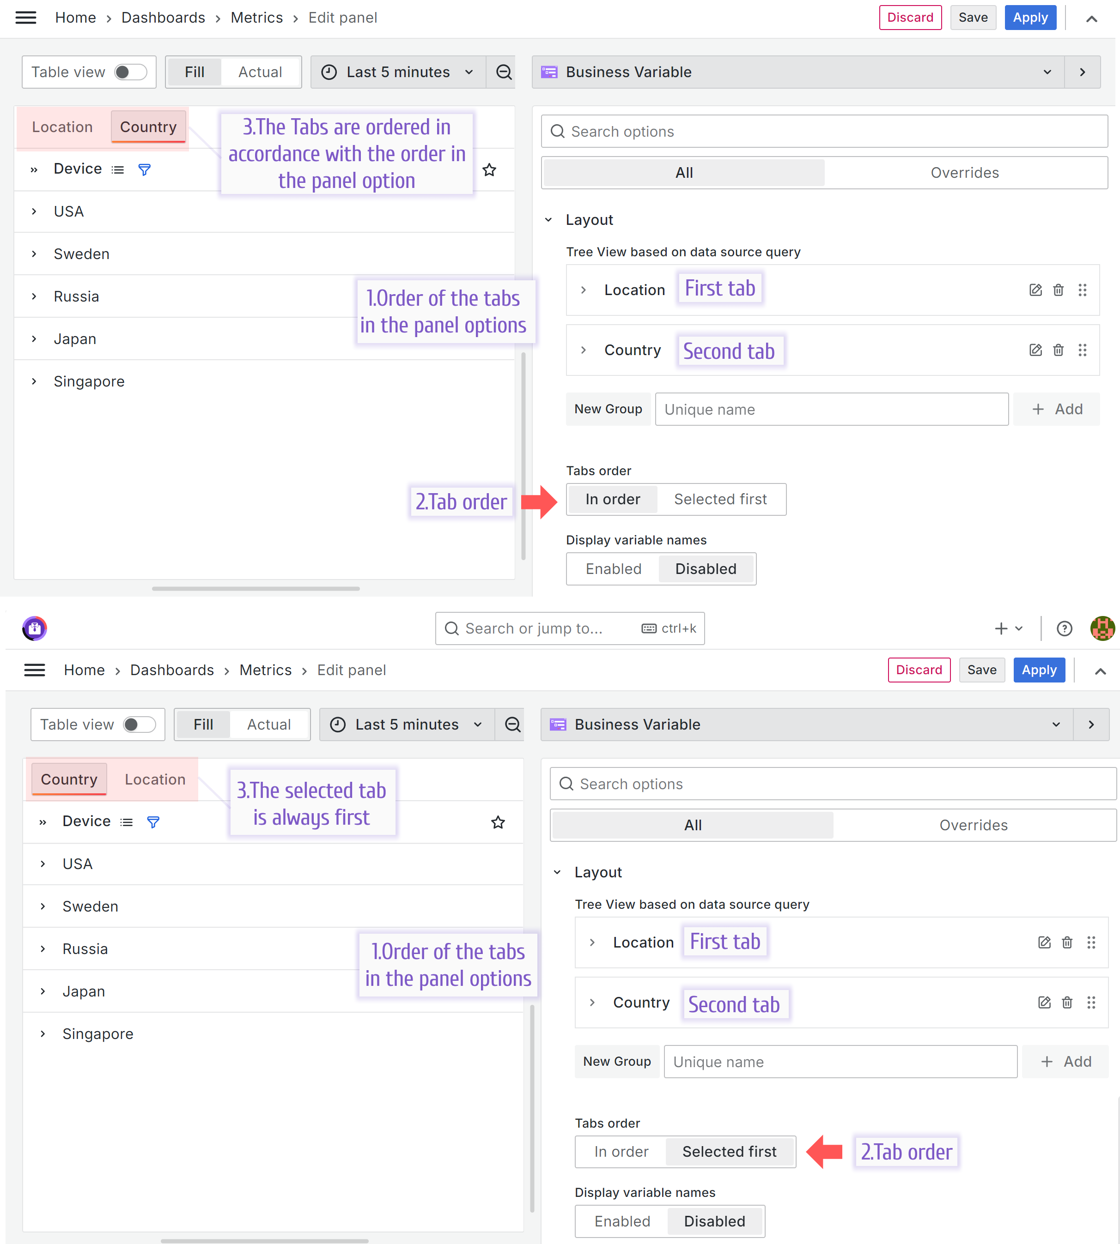Image resolution: width=1120 pixels, height=1244 pixels.
Task: Open the Business Variable visualization dropdown in the upper screenshot
Action: pyautogui.click(x=797, y=72)
